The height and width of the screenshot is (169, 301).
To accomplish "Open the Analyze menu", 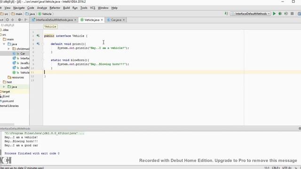I will (42, 8).
